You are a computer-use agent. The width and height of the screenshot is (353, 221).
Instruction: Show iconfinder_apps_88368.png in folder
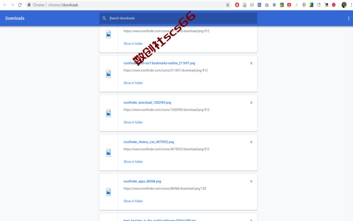pos(133,201)
